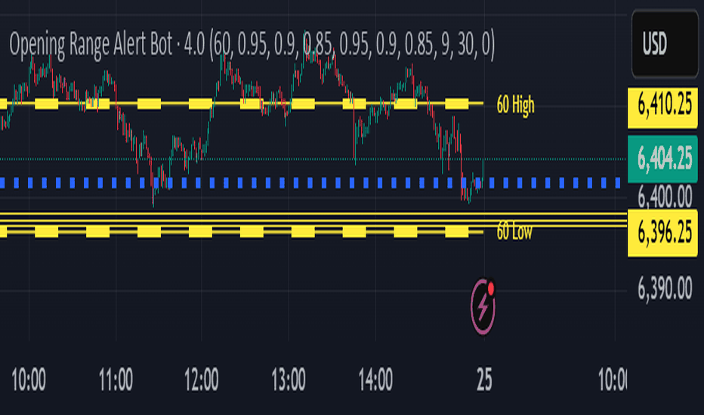Click the 25 date label on time axis

484,380
